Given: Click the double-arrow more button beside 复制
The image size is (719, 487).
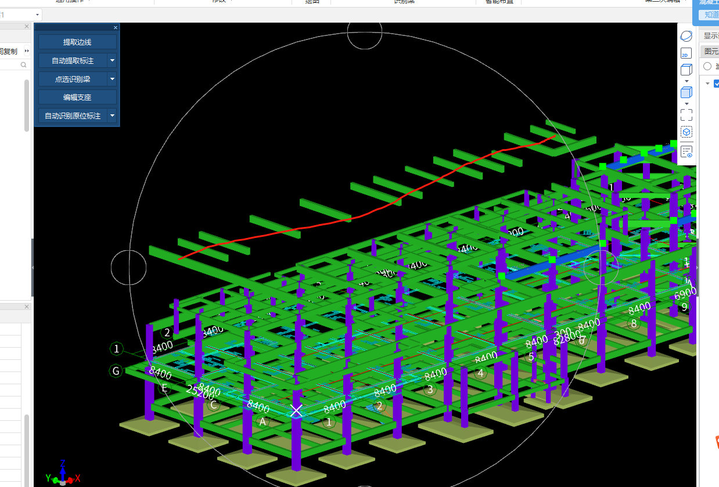Looking at the screenshot, I should coord(27,52).
